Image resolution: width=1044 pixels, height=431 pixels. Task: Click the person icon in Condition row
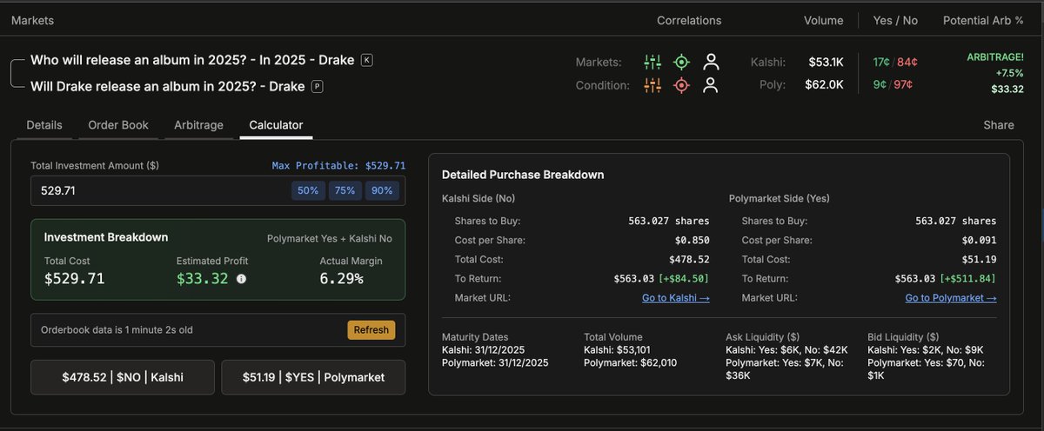click(x=711, y=85)
